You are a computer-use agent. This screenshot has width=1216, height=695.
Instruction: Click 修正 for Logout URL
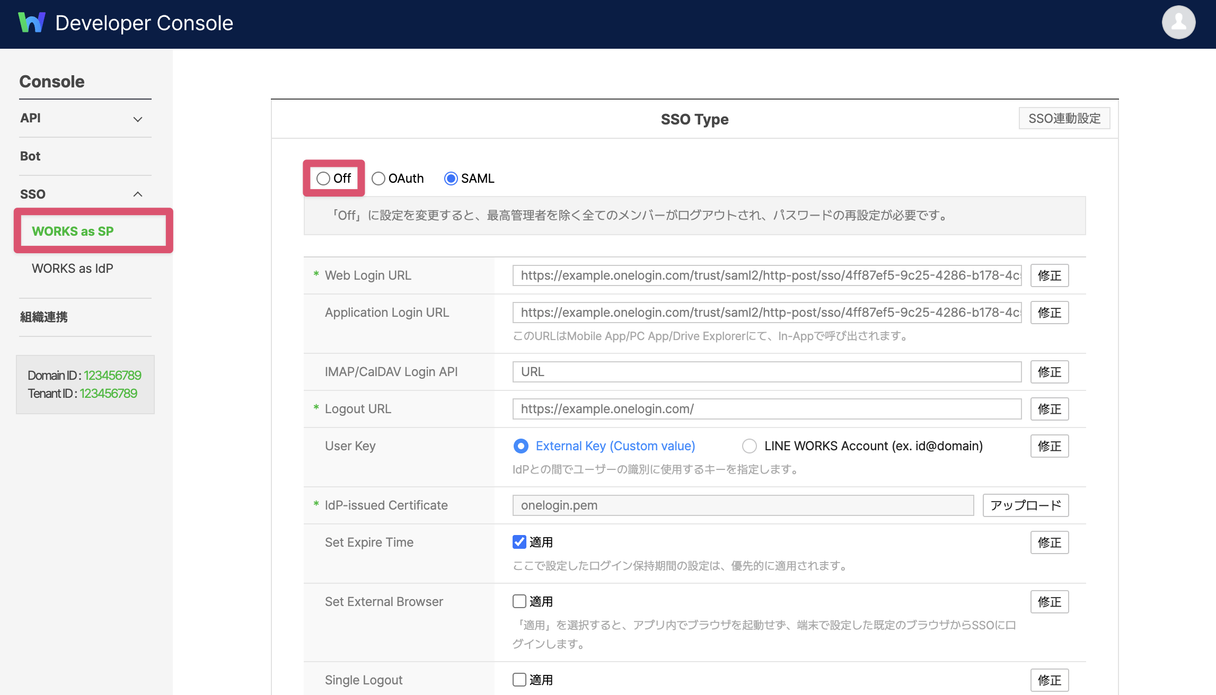tap(1050, 409)
